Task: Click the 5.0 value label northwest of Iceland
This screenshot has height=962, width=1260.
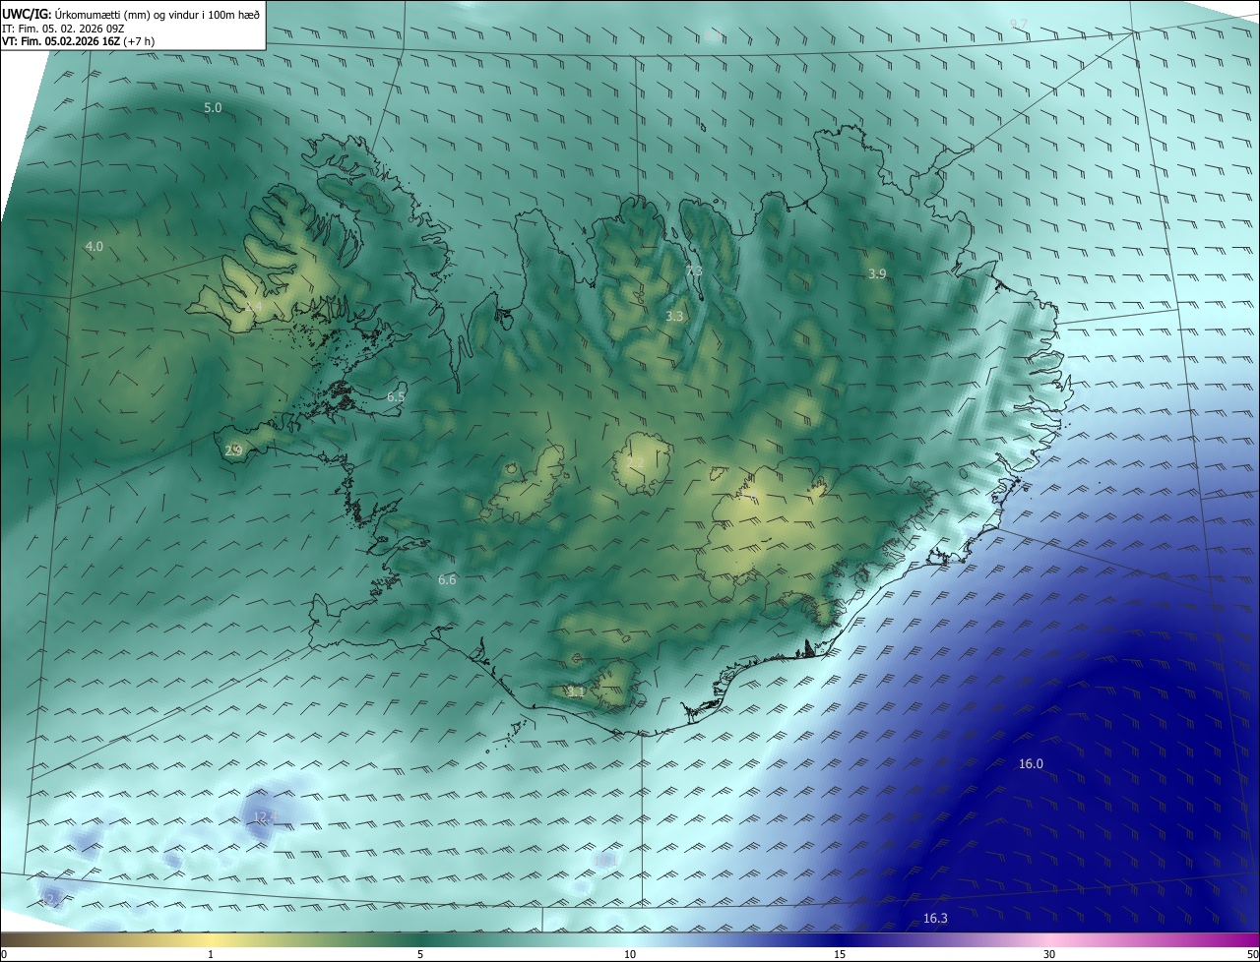Action: tap(213, 107)
